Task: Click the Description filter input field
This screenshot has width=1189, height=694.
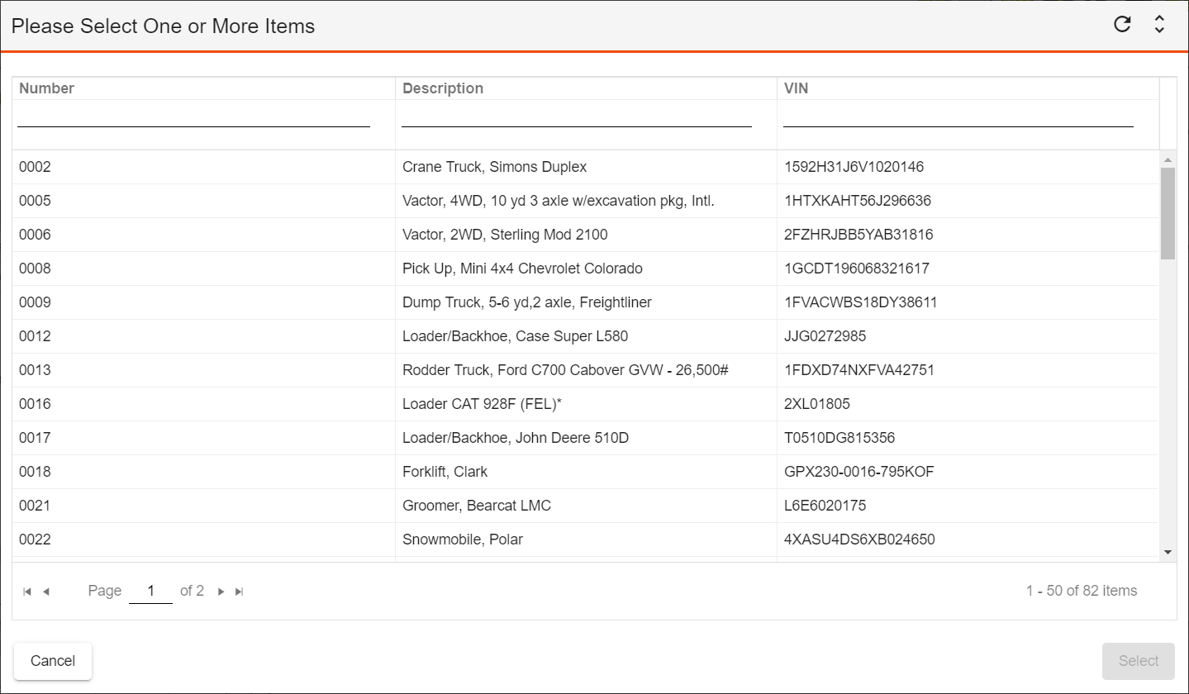Action: tap(577, 116)
